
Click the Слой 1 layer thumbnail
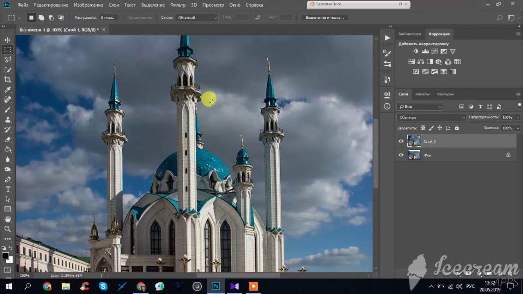(x=414, y=141)
